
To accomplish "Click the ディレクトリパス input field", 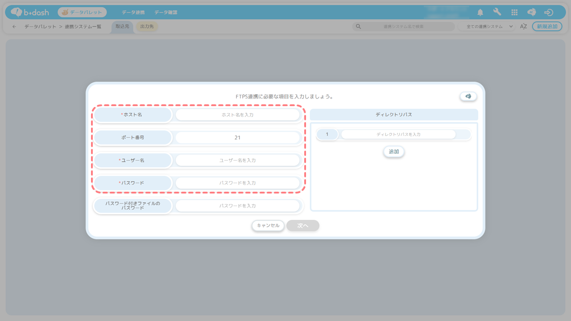I will click(x=398, y=134).
